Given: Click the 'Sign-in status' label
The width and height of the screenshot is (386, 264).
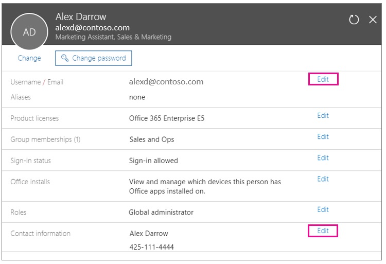Looking at the screenshot, I should (x=30, y=161).
